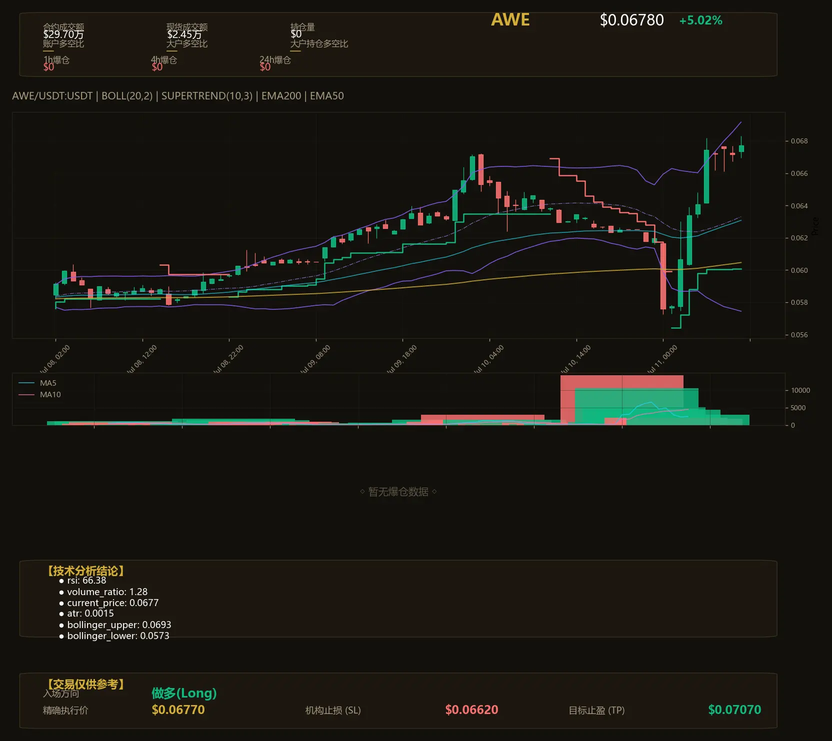
Task: Select the $29.70万 contract volume value
Action: (63, 34)
